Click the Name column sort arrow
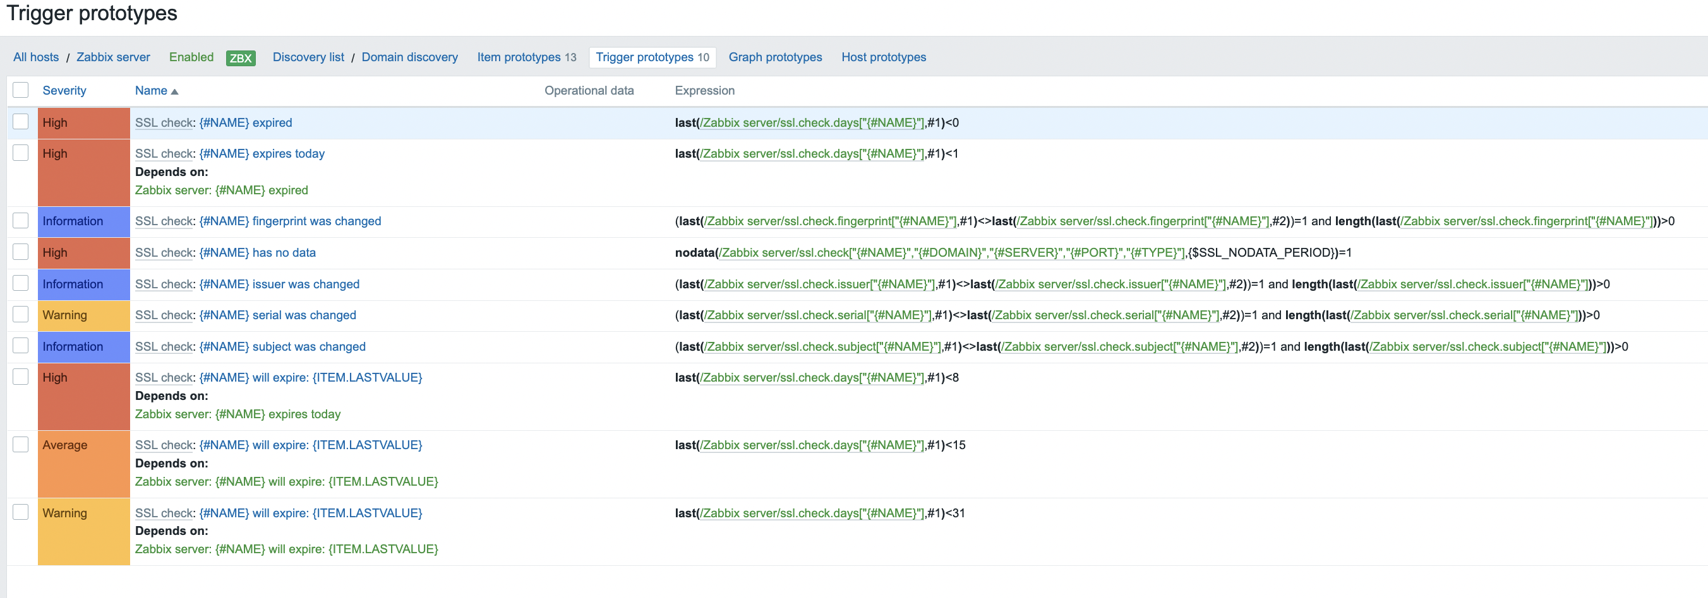Viewport: 1708px width, 598px height. [174, 91]
